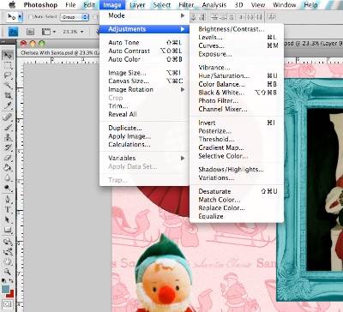
Task: Choose Brightness/Contrast adjustment
Action: coord(237,29)
